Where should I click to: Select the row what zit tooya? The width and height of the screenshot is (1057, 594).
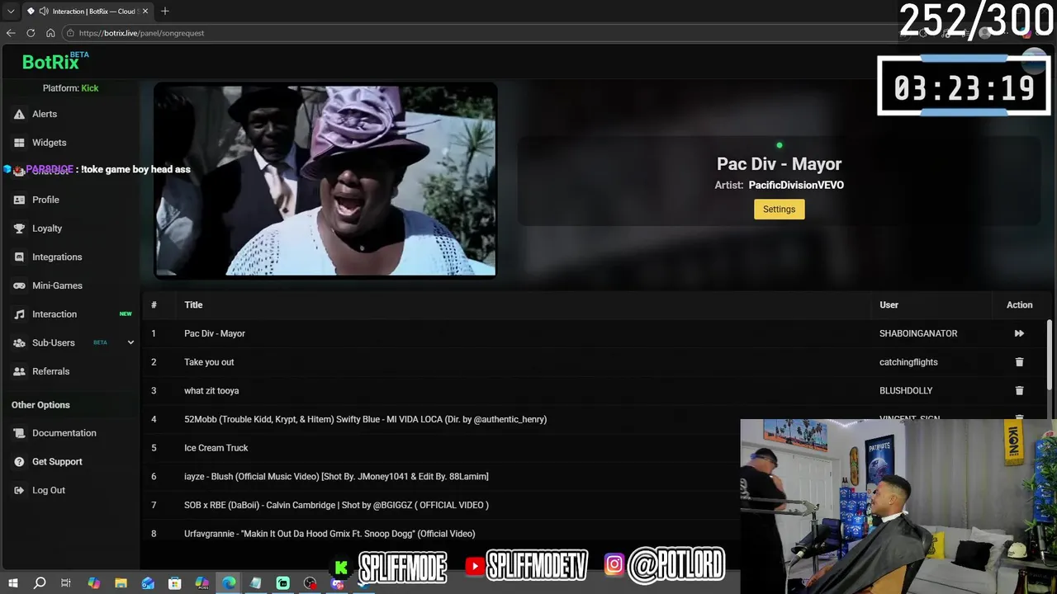pyautogui.click(x=211, y=390)
